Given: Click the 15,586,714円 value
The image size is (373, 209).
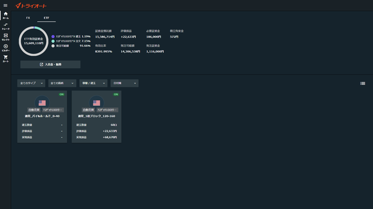Looking at the screenshot, I should coord(105,37).
